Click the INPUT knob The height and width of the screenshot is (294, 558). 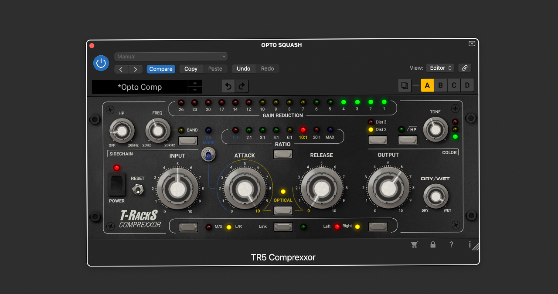coord(177,189)
